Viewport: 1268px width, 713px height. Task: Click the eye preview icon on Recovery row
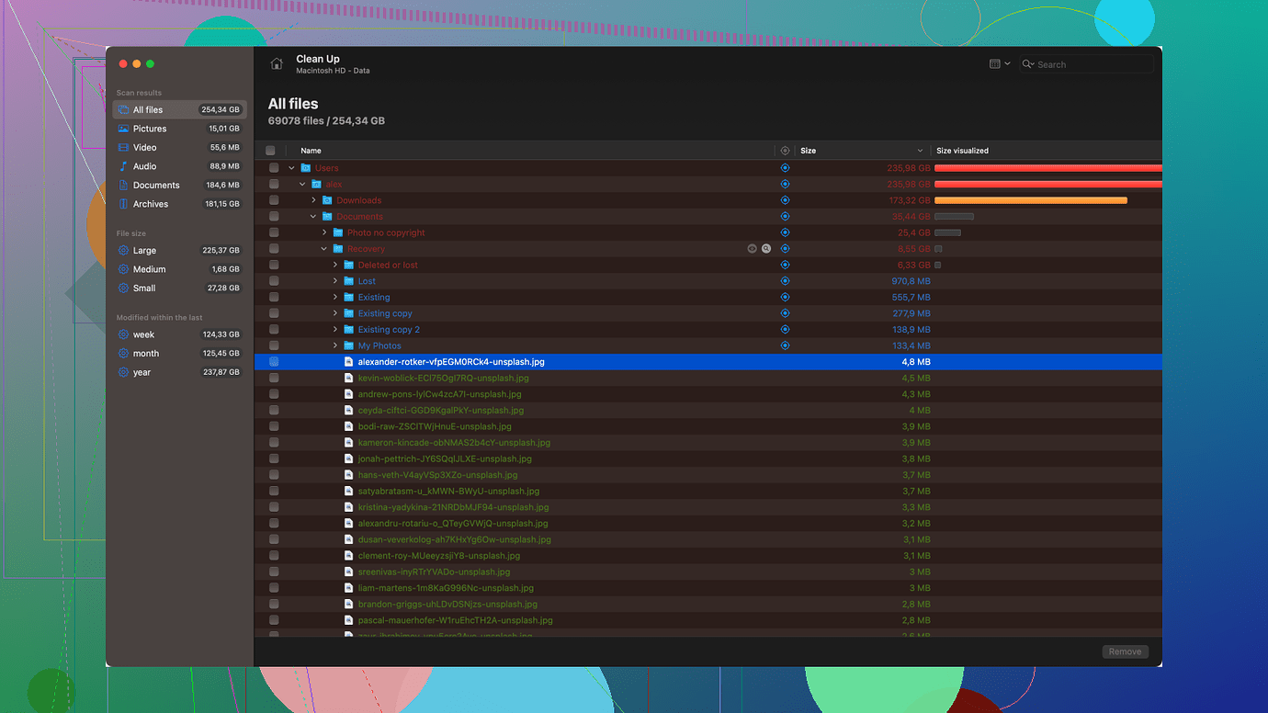tap(752, 249)
